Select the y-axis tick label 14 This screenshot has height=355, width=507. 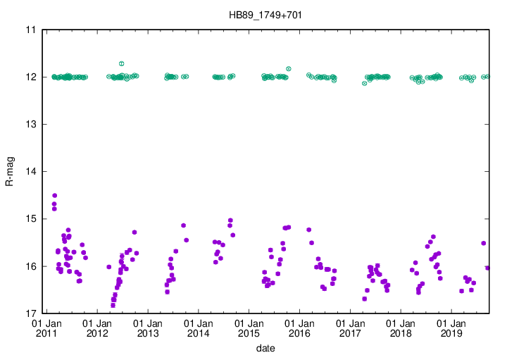click(30, 172)
